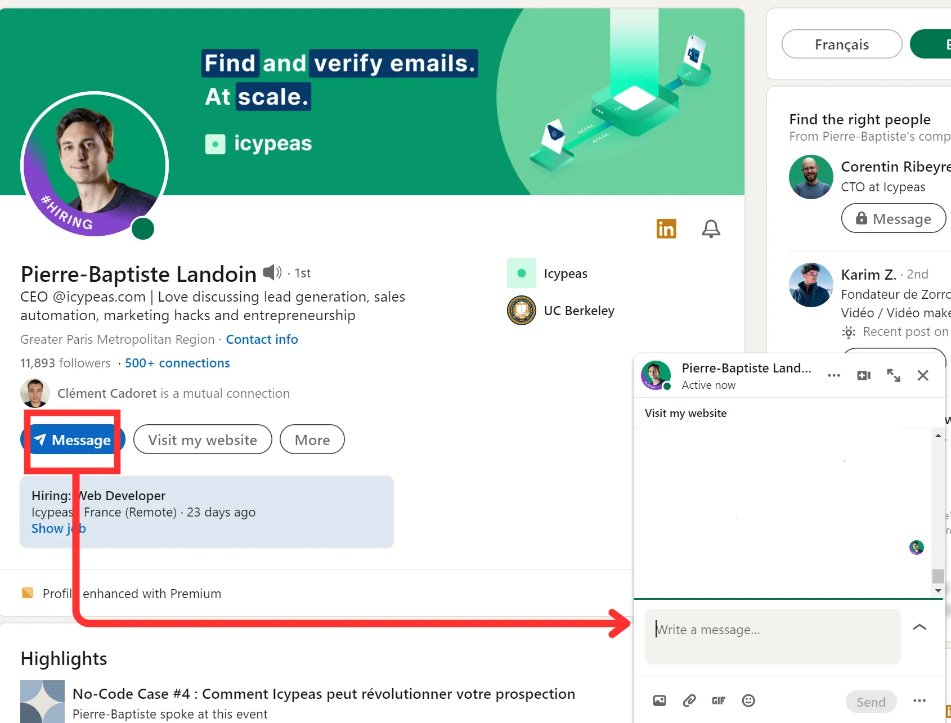Attach an image to the message
The height and width of the screenshot is (723, 951).
[x=660, y=700]
